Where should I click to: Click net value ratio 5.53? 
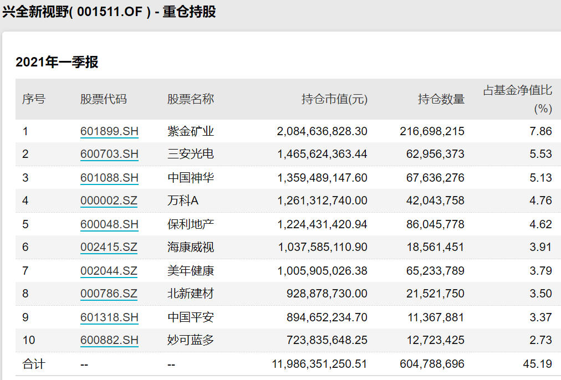tap(540, 154)
